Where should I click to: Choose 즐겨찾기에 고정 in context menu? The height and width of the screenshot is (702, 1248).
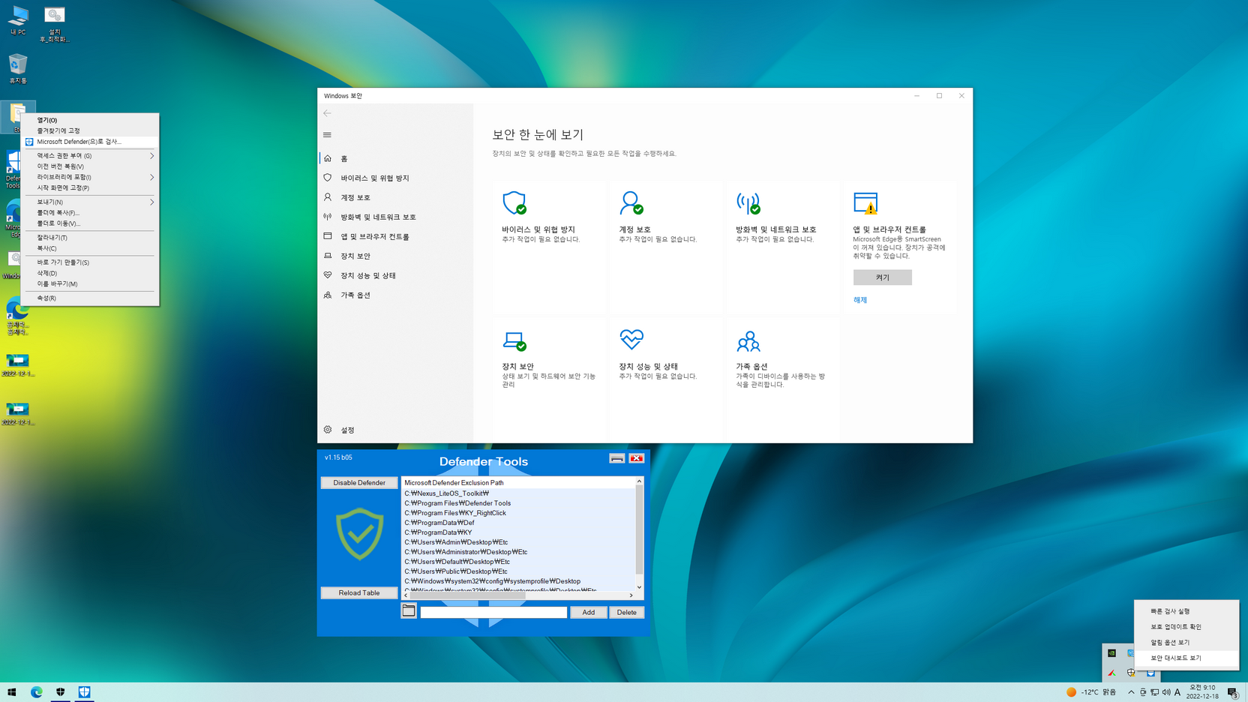pyautogui.click(x=90, y=130)
